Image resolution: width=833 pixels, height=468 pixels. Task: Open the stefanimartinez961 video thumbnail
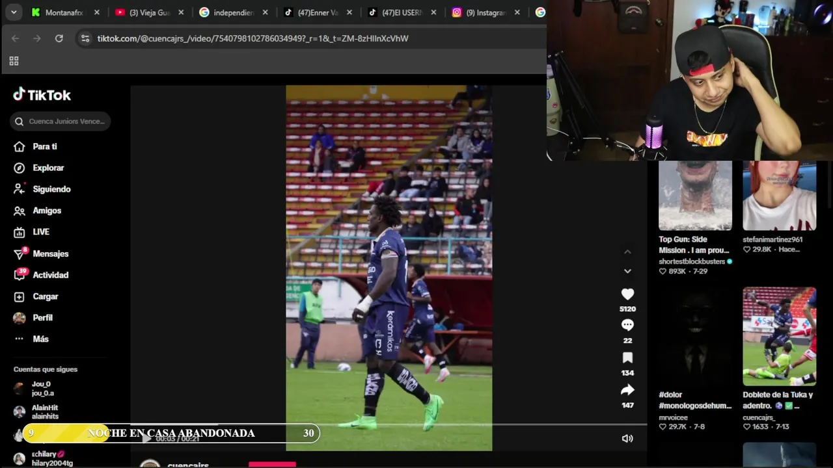[x=779, y=196]
